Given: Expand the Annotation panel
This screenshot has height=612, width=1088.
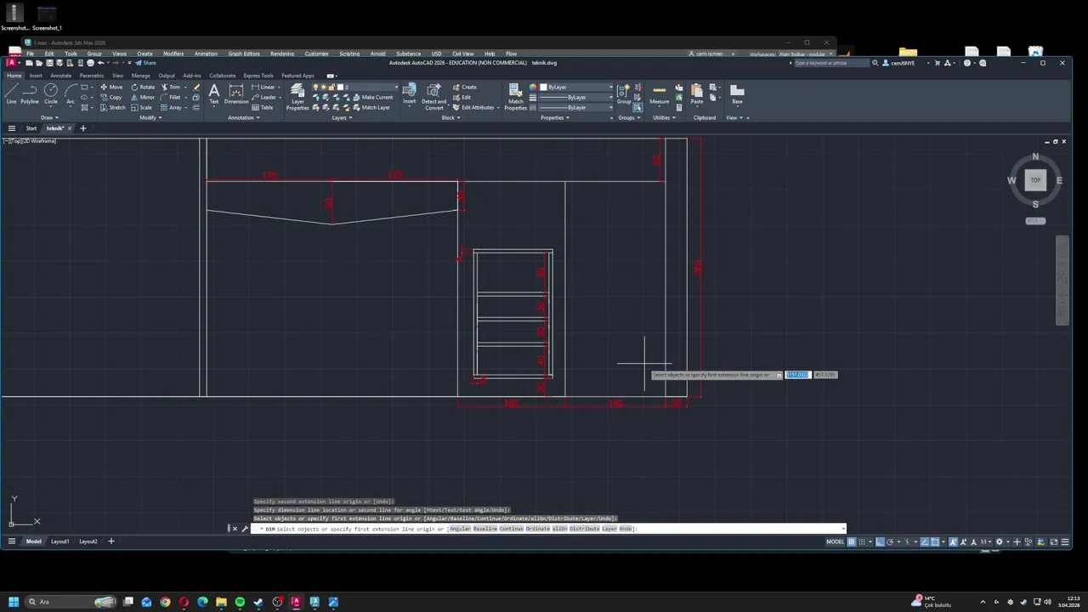Looking at the screenshot, I should [242, 117].
